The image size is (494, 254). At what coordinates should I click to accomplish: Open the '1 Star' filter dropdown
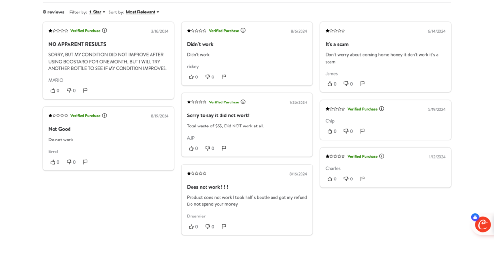pos(97,12)
